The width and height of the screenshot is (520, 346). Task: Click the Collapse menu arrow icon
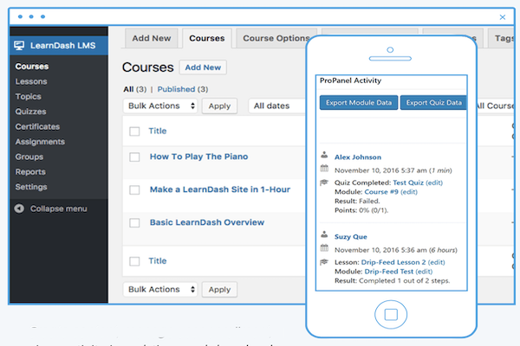pyautogui.click(x=19, y=208)
